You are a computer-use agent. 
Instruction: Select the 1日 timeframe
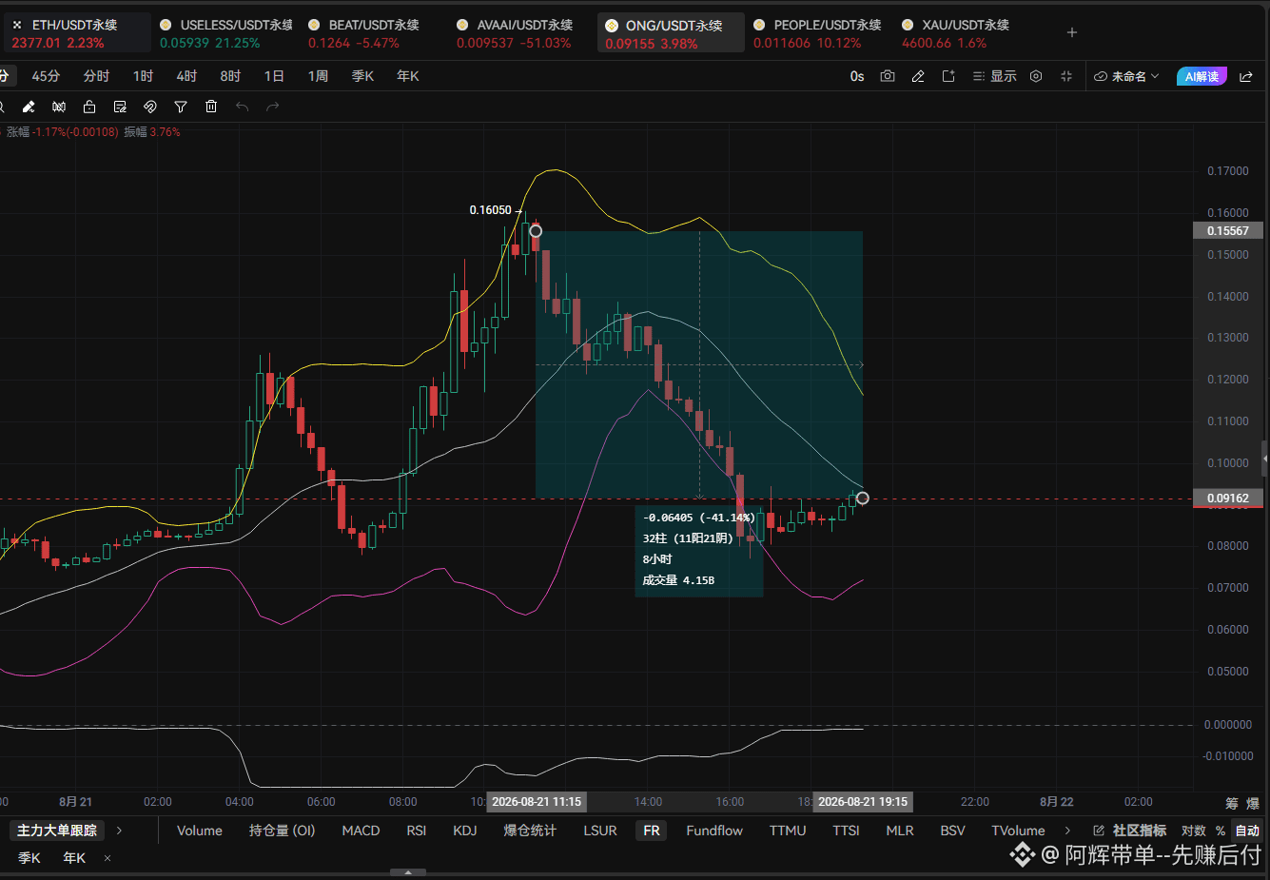(274, 76)
